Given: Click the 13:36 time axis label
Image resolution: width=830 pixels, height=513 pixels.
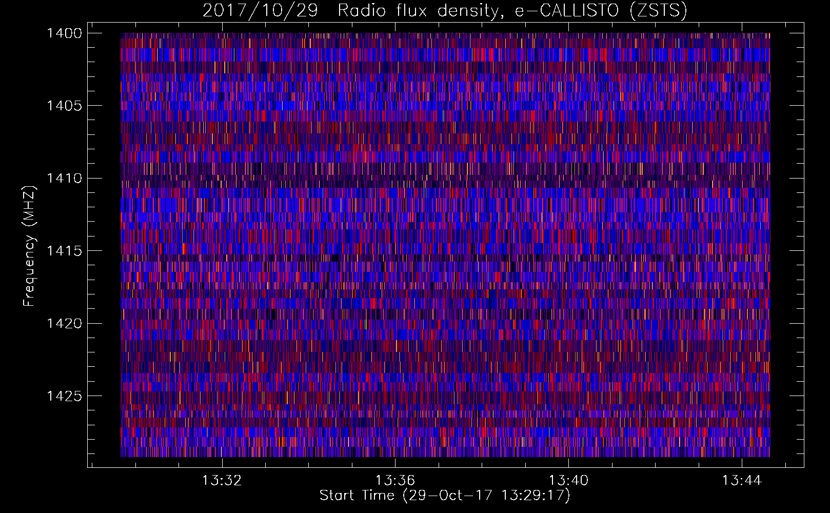Looking at the screenshot, I should click(x=395, y=481).
